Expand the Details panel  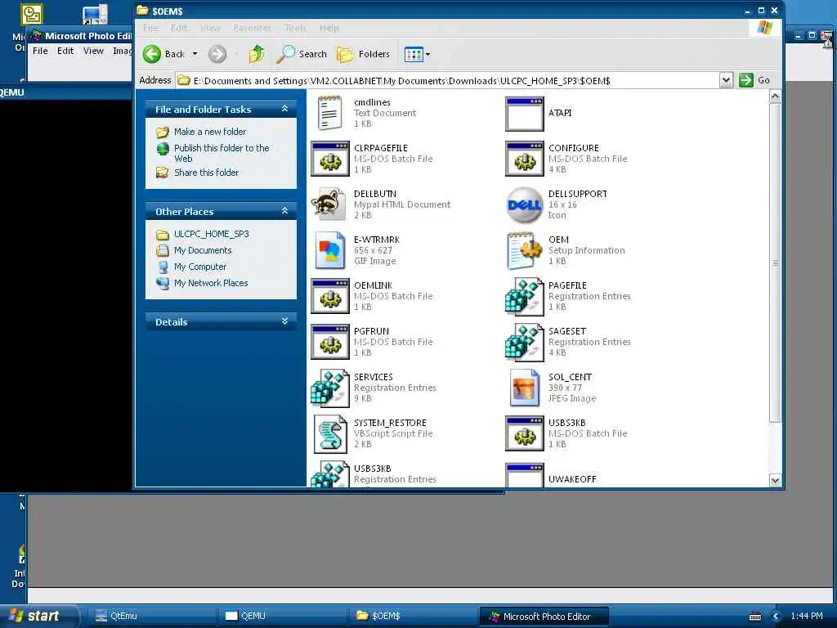tap(284, 321)
